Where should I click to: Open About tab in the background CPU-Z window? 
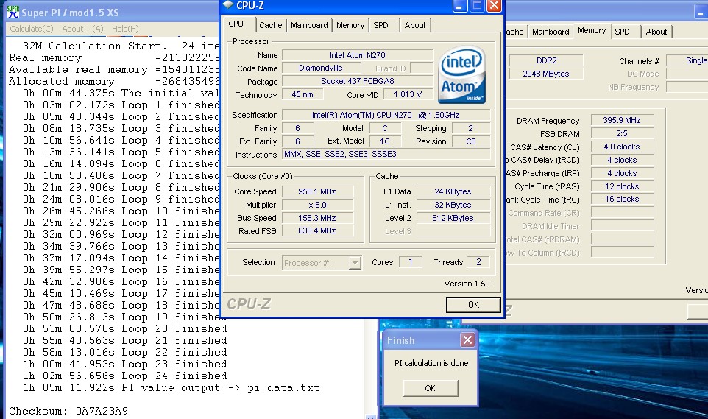click(656, 32)
